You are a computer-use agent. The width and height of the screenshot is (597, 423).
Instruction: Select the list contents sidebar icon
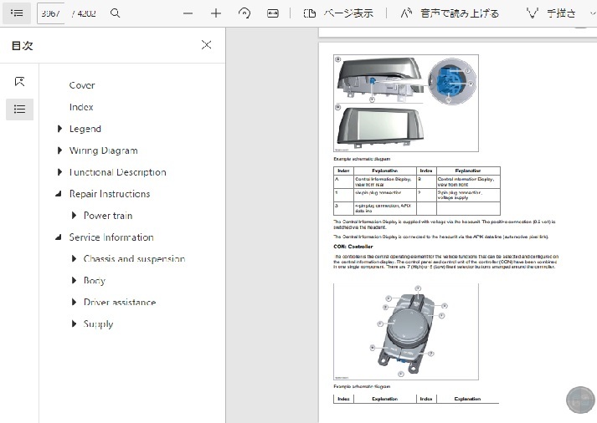coord(19,110)
